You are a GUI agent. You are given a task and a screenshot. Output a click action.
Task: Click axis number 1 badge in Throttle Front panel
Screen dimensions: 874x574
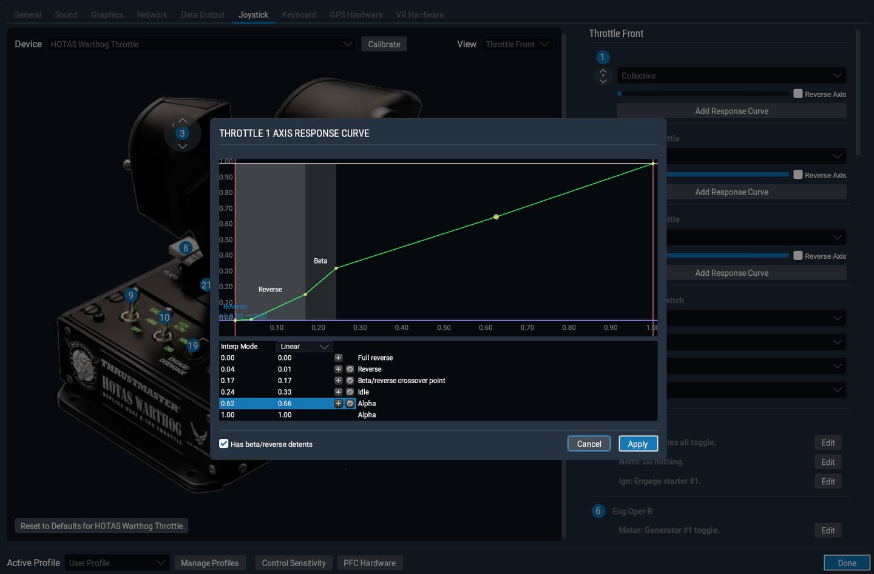(x=602, y=57)
